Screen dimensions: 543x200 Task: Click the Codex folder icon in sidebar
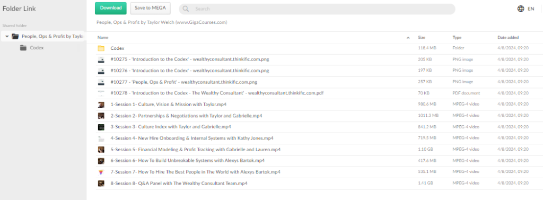pos(23,48)
